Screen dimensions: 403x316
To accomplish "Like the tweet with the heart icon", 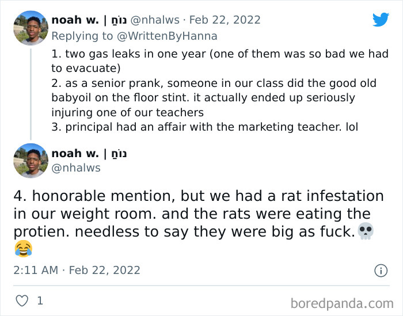I will click(x=21, y=300).
